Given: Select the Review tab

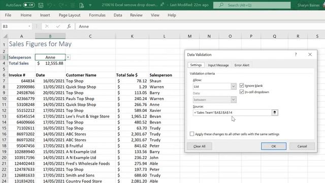Looking at the screenshot, I should tap(136, 15).
